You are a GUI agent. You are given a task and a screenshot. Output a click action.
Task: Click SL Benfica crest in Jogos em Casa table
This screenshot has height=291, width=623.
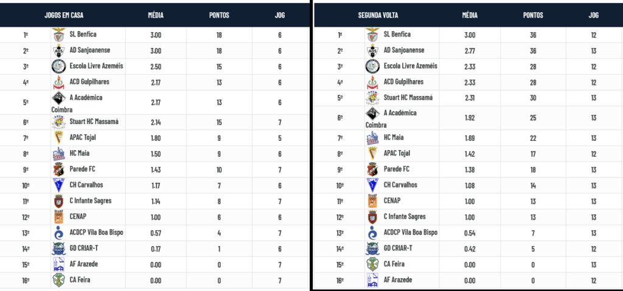(59, 35)
